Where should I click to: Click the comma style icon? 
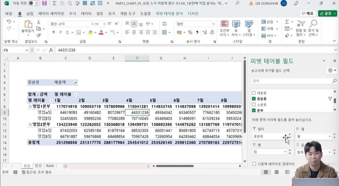[197, 32]
